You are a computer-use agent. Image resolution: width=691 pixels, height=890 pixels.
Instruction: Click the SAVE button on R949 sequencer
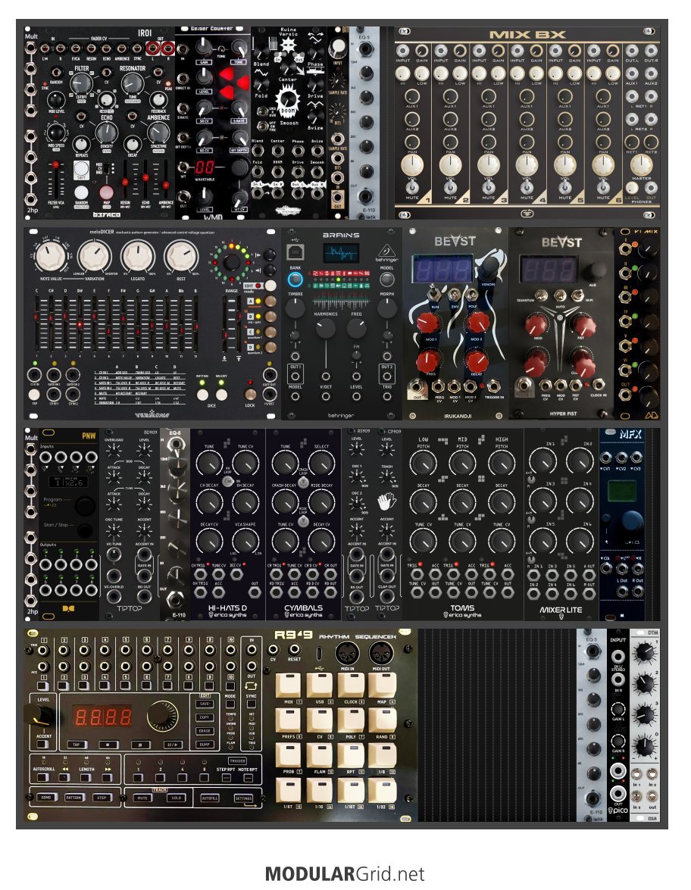pos(205,704)
